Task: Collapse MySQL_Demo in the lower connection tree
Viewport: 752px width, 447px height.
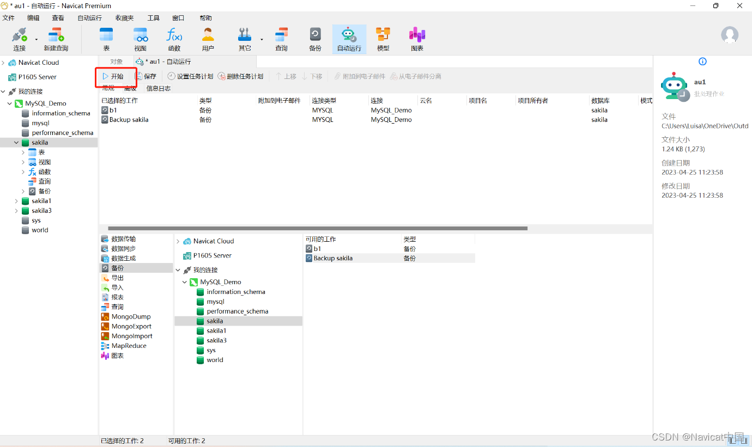Action: point(185,282)
